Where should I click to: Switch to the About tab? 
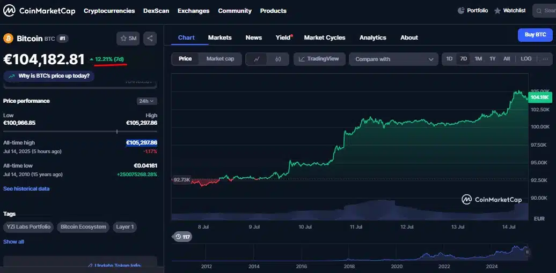click(409, 37)
